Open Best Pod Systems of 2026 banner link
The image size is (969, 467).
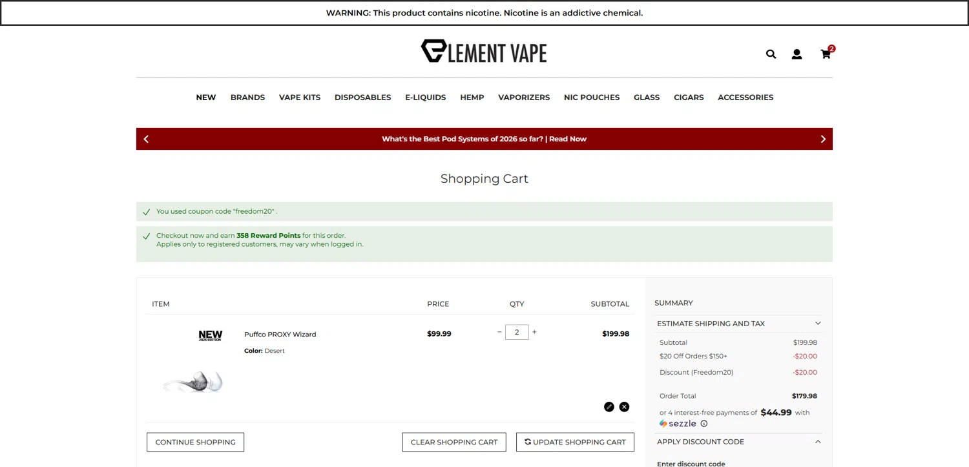[484, 139]
